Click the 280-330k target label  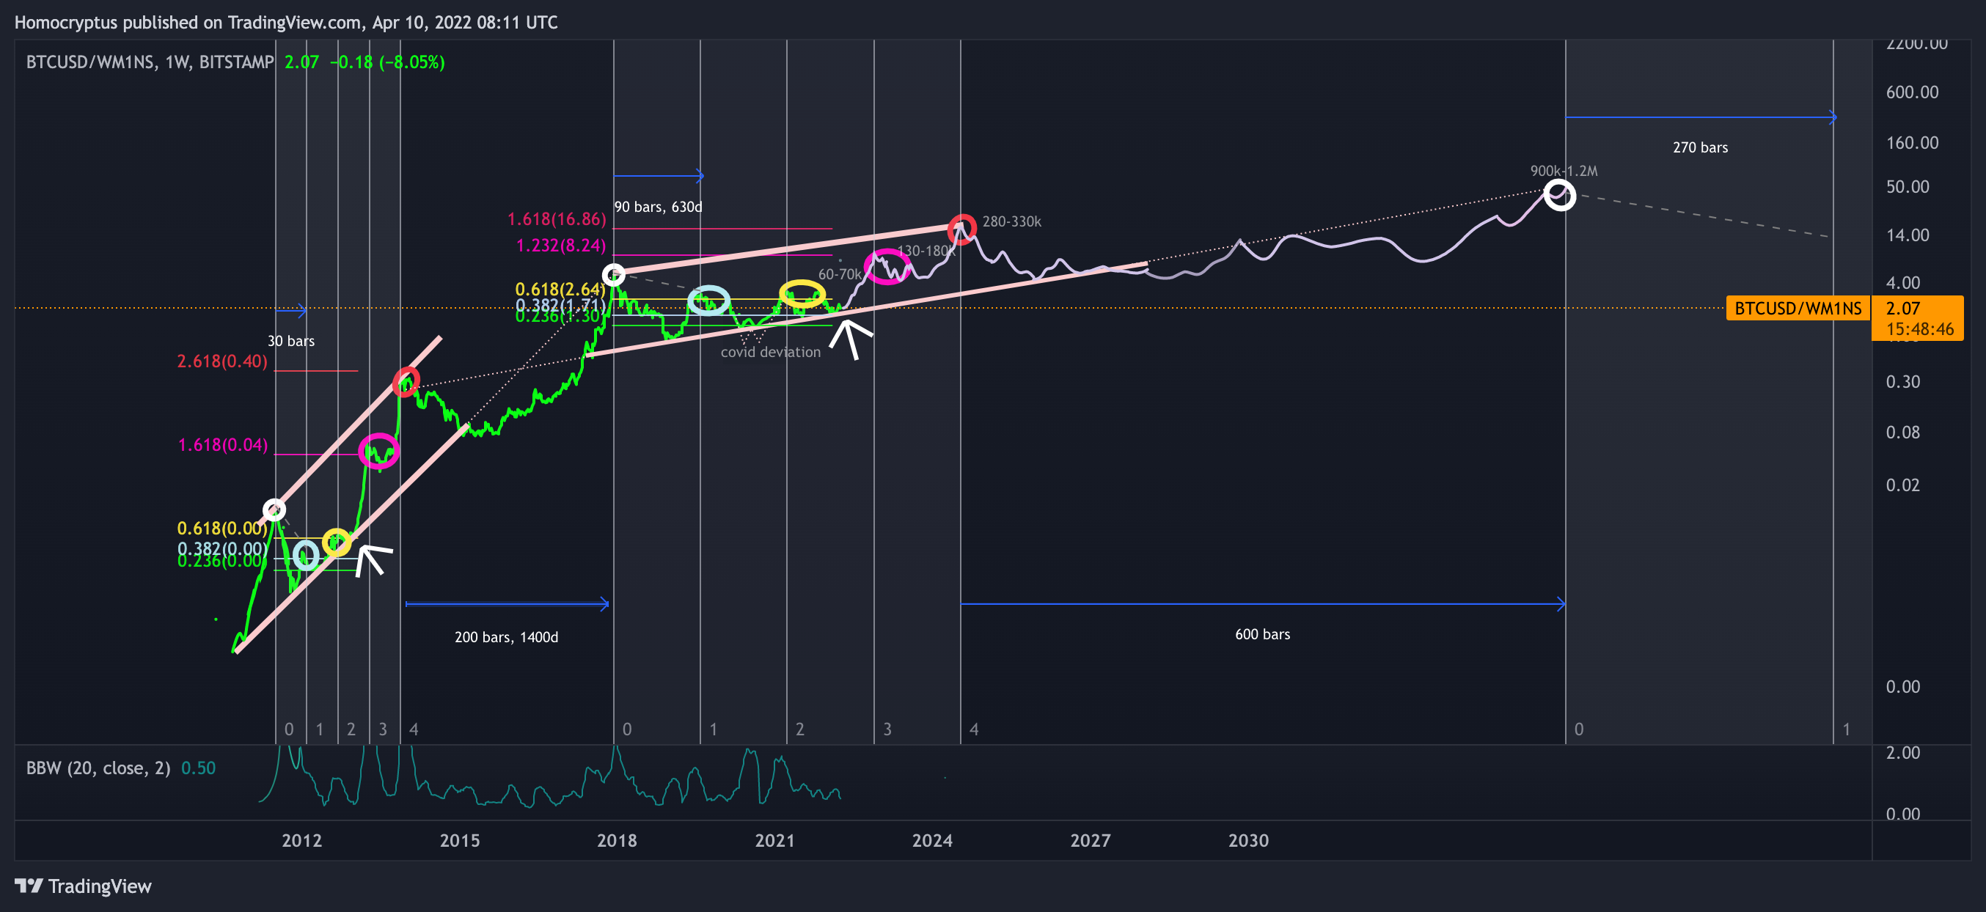coord(1011,221)
